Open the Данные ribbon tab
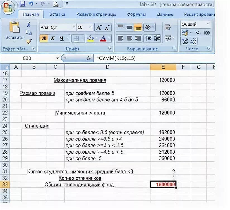 (165, 14)
